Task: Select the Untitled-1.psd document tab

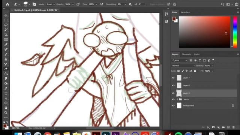Action: point(36,10)
